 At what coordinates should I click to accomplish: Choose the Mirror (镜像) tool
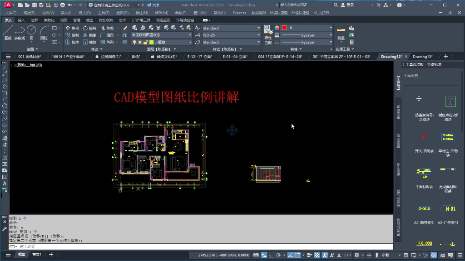click(90, 35)
